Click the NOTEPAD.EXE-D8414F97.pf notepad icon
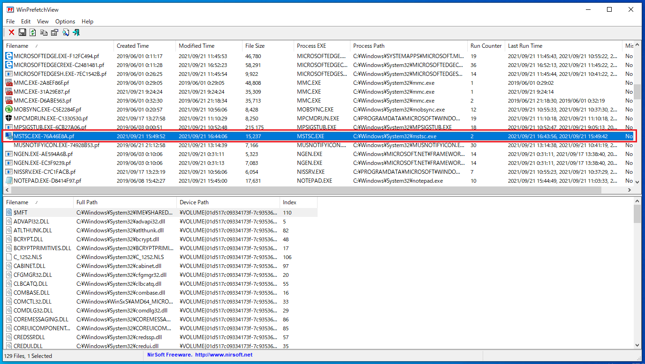Image resolution: width=645 pixels, height=364 pixels. 8,181
